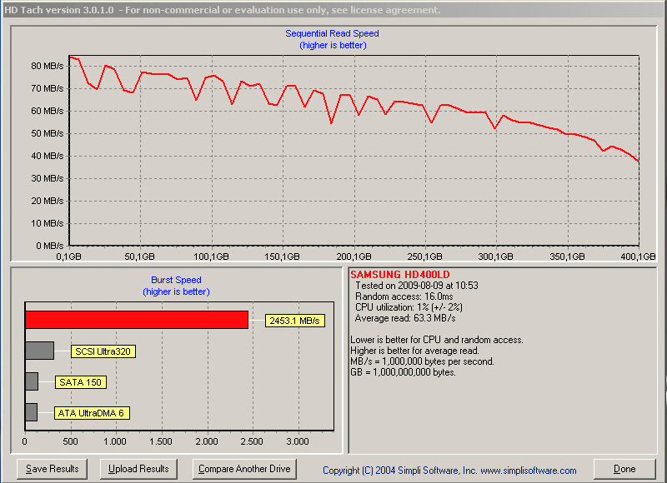Click Average read: 63.3 MB/s text

(405, 318)
